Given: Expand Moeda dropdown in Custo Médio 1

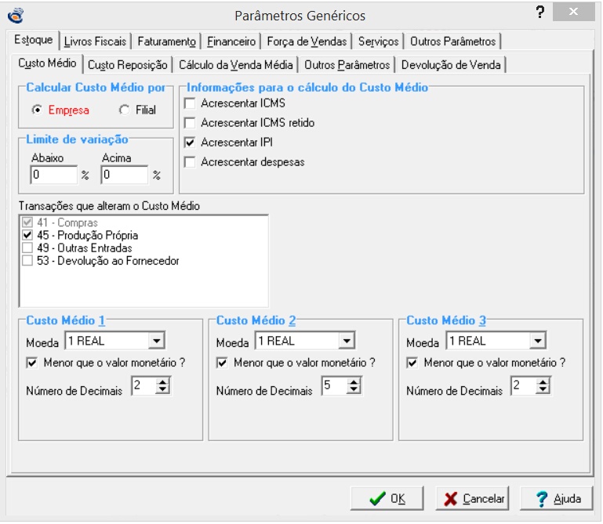Looking at the screenshot, I should coord(157,341).
